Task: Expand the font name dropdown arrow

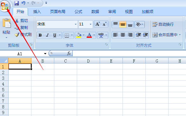Action: (x=76, y=24)
